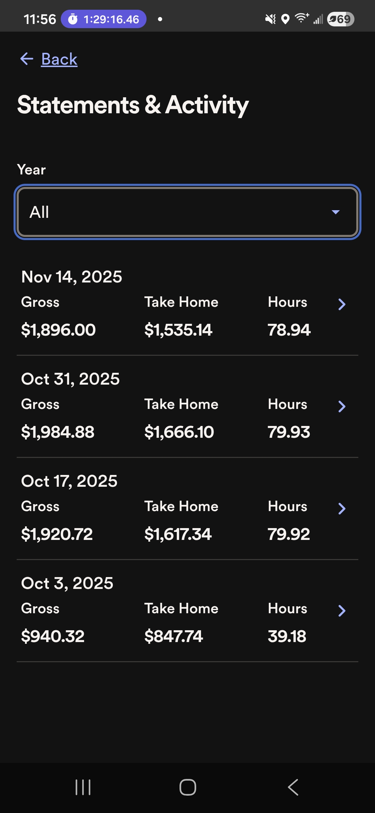
Task: Open Nov 14, 2025 statement chevron
Action: [342, 304]
